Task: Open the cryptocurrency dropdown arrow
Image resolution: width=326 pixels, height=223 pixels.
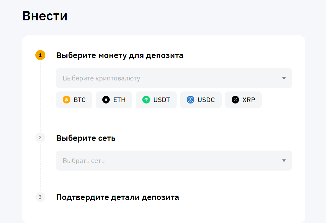Action: tap(284, 78)
